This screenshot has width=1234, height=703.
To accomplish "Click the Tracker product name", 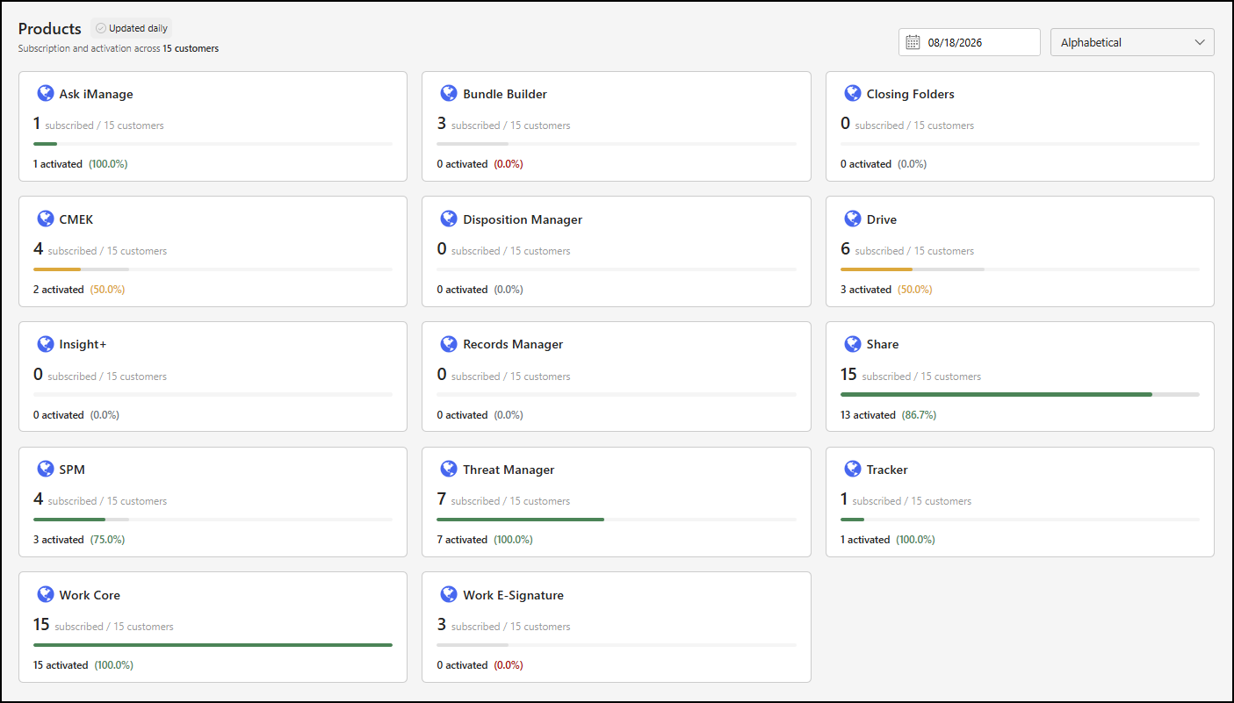I will (x=887, y=470).
